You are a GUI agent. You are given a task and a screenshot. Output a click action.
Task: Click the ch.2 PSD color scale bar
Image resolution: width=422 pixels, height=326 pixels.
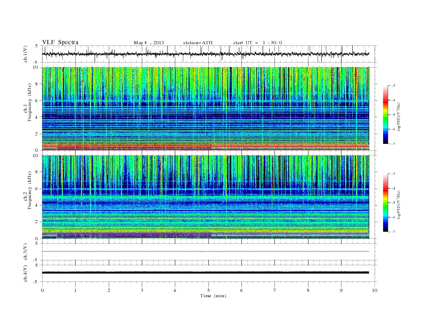coord(385,203)
